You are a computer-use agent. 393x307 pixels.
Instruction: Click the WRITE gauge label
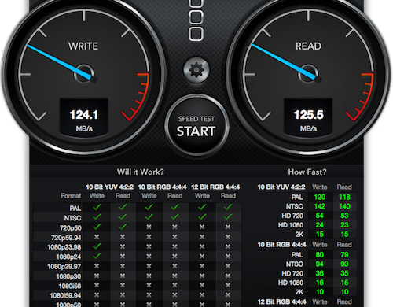[83, 46]
